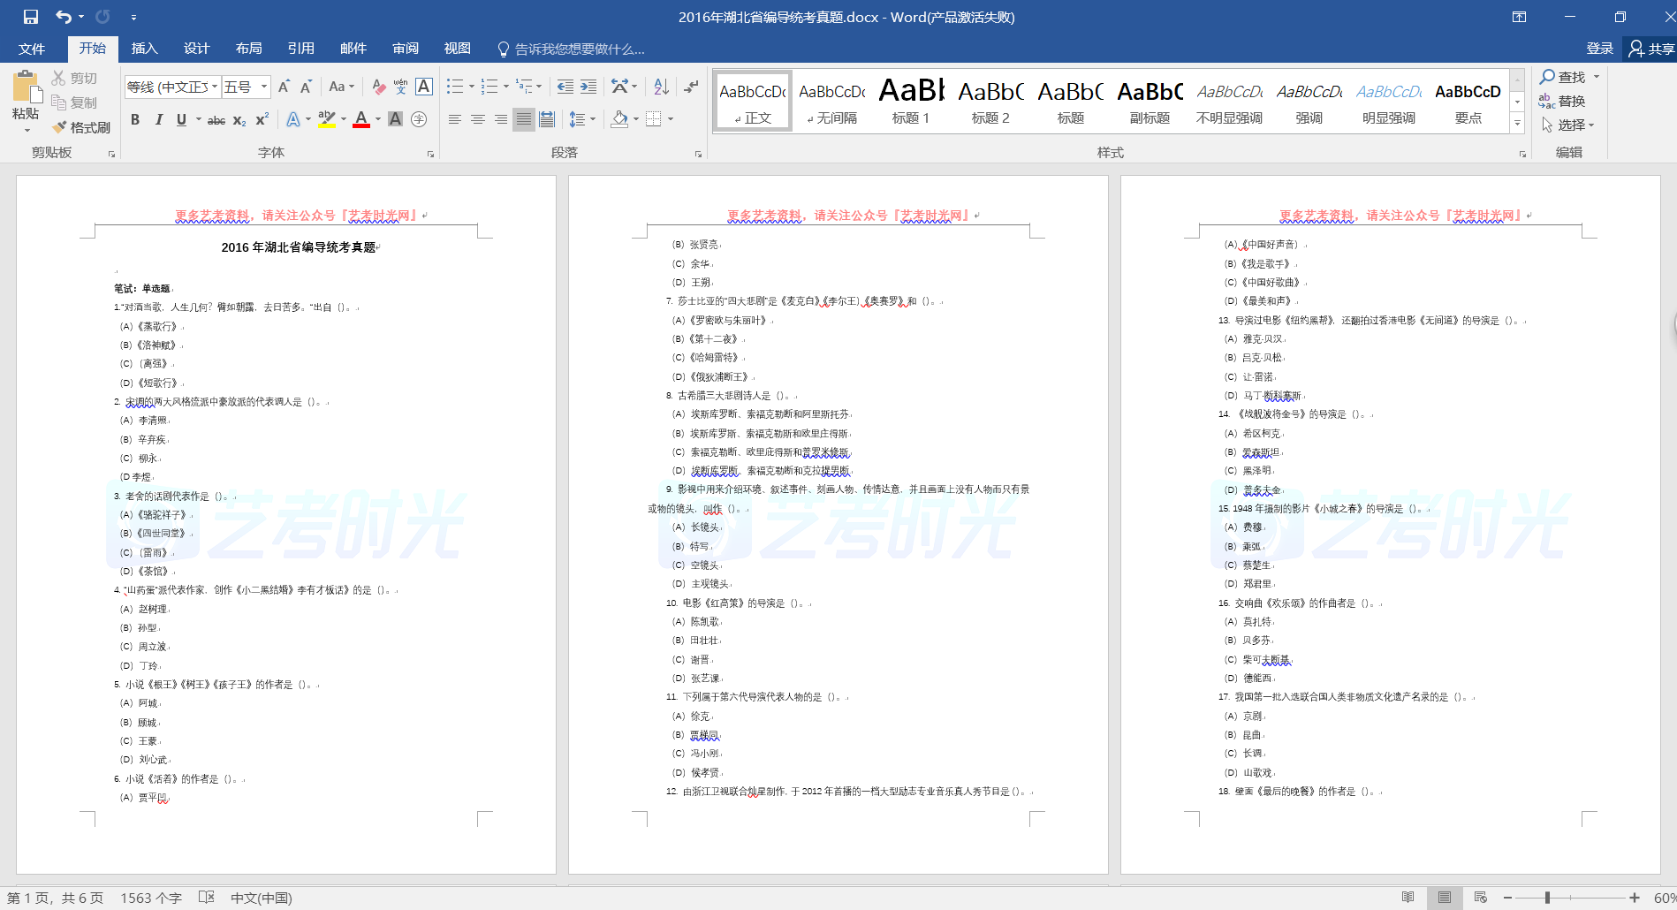Viewport: 1677px width, 910px height.
Task: Toggle strikethrough formatting
Action: 216,120
